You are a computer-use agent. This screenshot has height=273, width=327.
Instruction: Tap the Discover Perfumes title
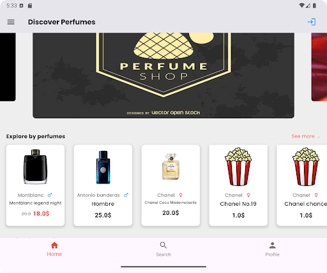pyautogui.click(x=62, y=22)
